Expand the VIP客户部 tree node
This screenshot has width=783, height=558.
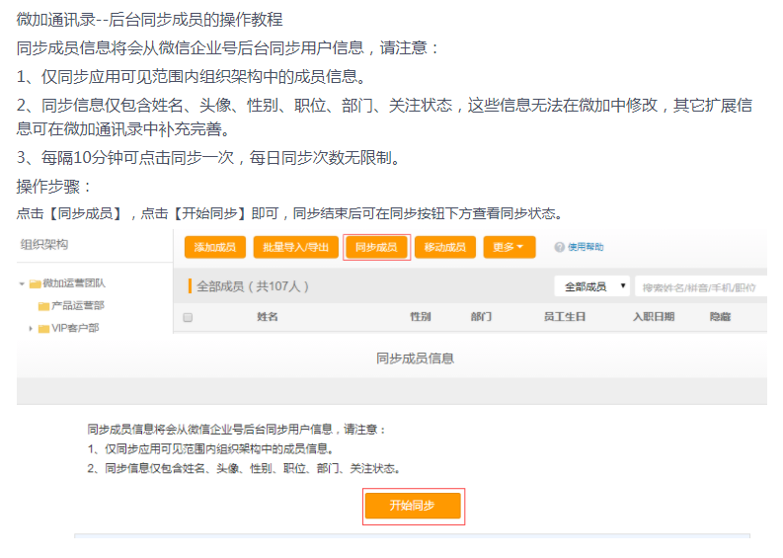click(31, 328)
